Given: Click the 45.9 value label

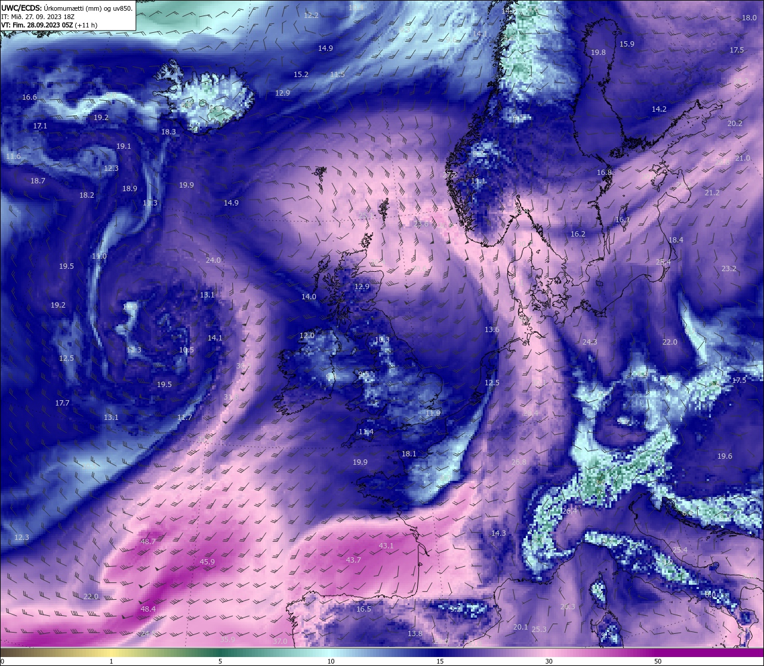Looking at the screenshot, I should click(x=207, y=562).
